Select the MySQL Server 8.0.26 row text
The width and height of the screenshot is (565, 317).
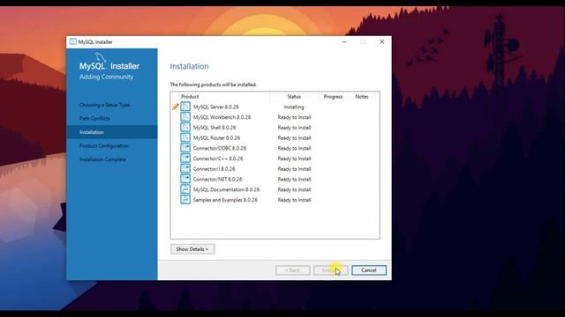pos(215,107)
